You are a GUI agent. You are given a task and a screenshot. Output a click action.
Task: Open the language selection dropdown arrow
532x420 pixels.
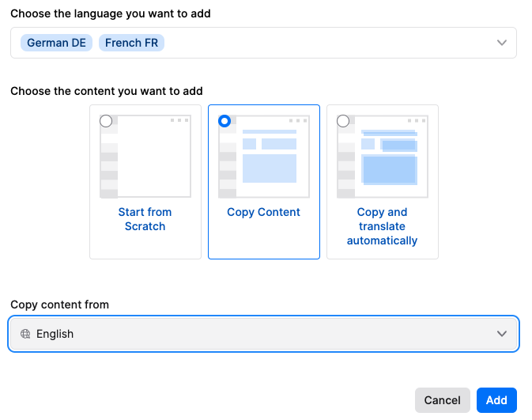pyautogui.click(x=501, y=43)
